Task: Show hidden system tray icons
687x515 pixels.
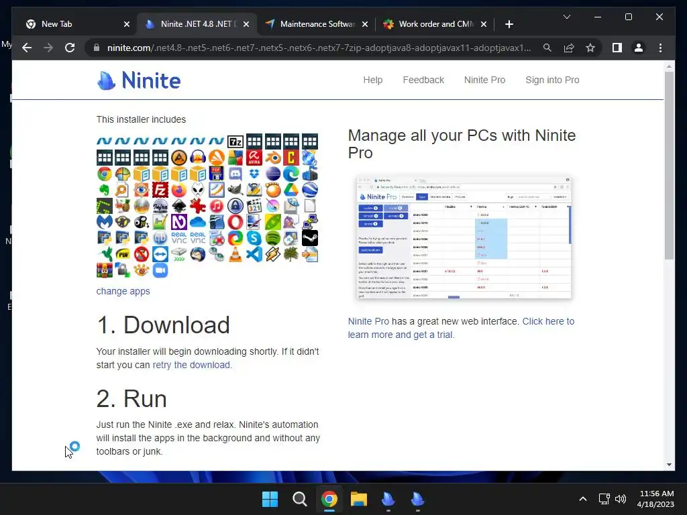Action: [583, 499]
